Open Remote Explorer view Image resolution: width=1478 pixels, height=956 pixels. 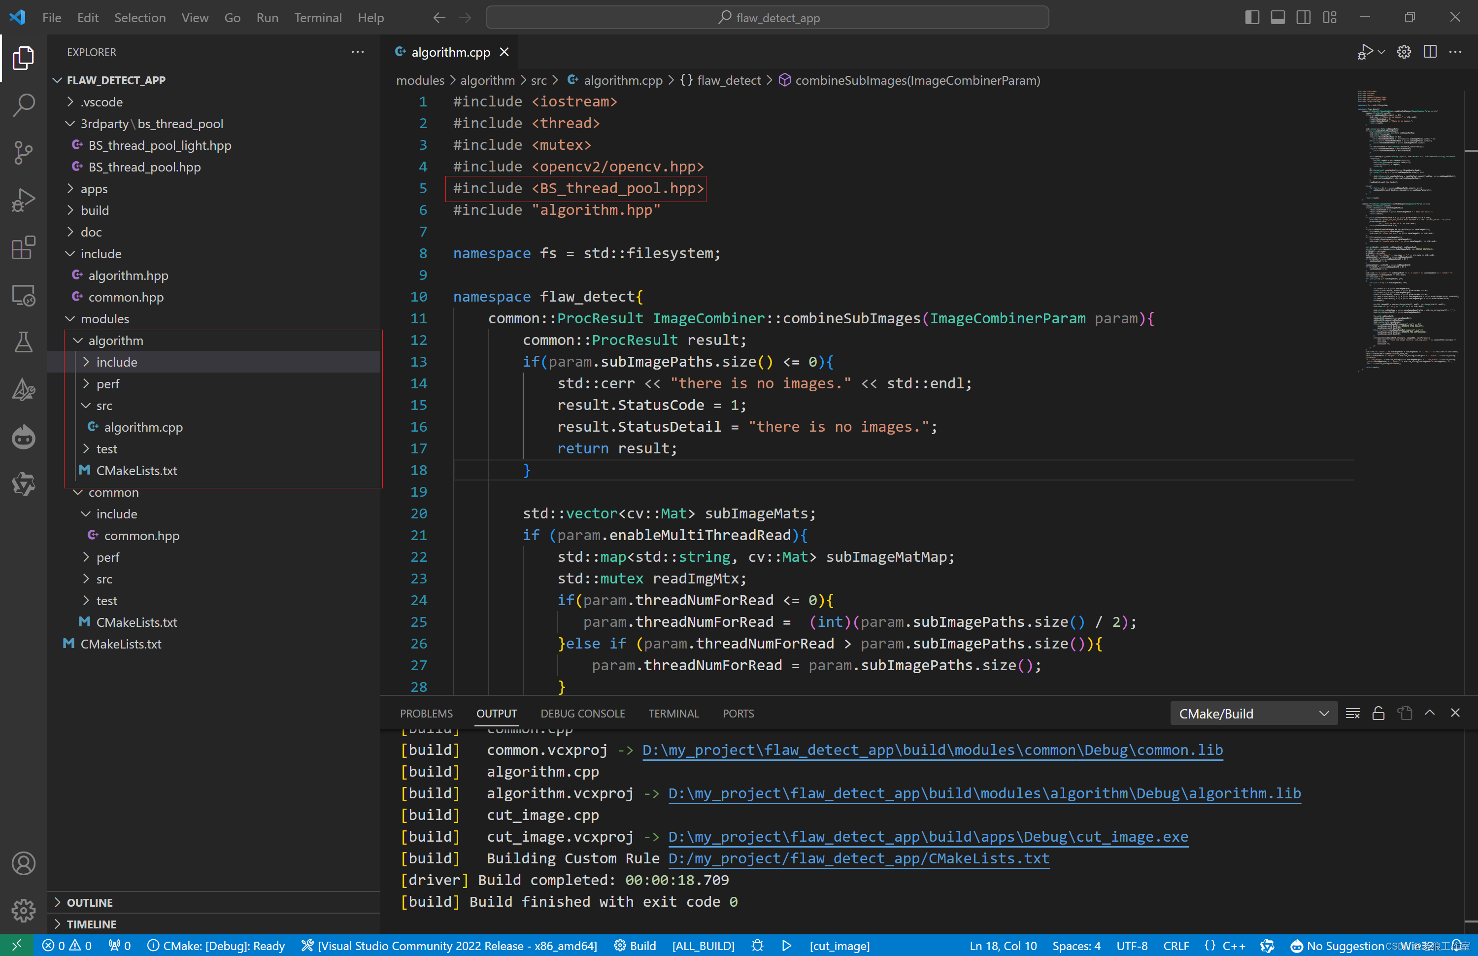tap(24, 296)
